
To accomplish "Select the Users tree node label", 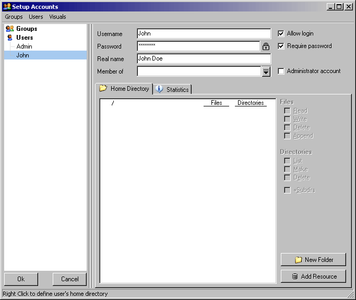I will [x=25, y=38].
